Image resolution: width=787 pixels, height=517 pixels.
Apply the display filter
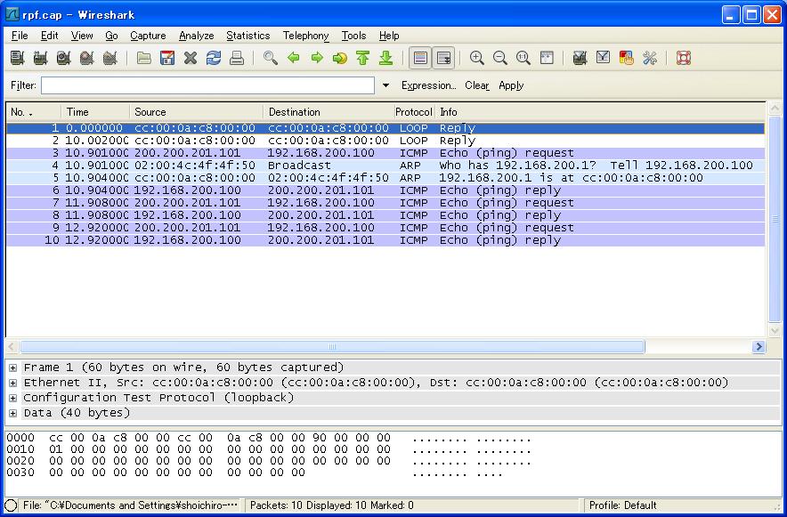511,85
